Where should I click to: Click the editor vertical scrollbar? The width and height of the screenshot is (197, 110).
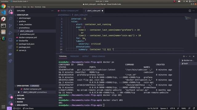(x=196, y=28)
